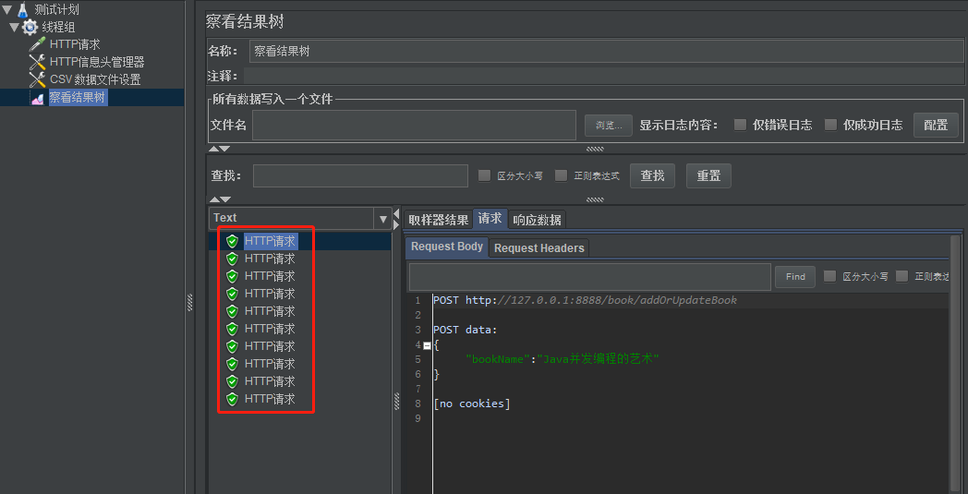Tick the 正则表达 checkbox beside the Find button
Screen dimensions: 968x494
tap(901, 276)
